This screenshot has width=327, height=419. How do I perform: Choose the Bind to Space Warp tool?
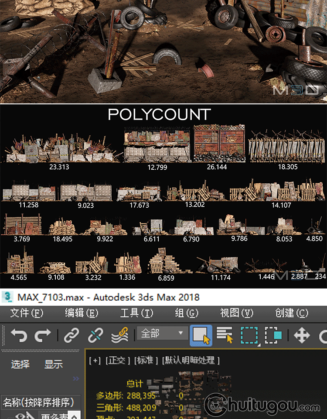119,335
